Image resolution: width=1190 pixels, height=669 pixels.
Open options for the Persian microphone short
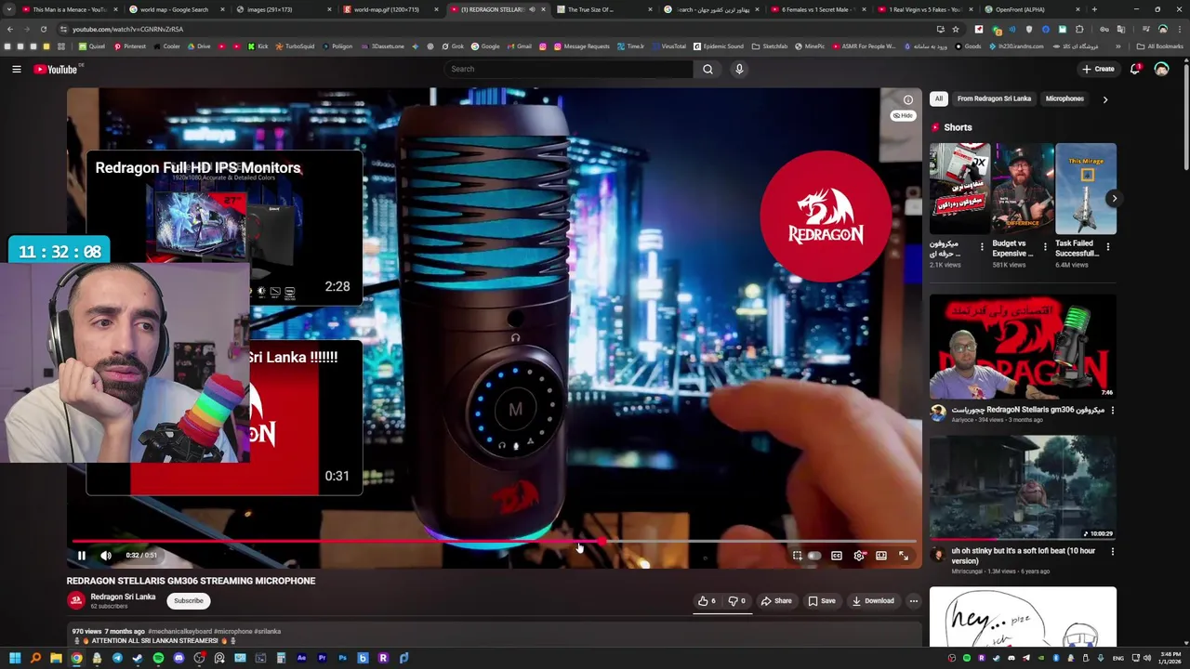click(982, 247)
